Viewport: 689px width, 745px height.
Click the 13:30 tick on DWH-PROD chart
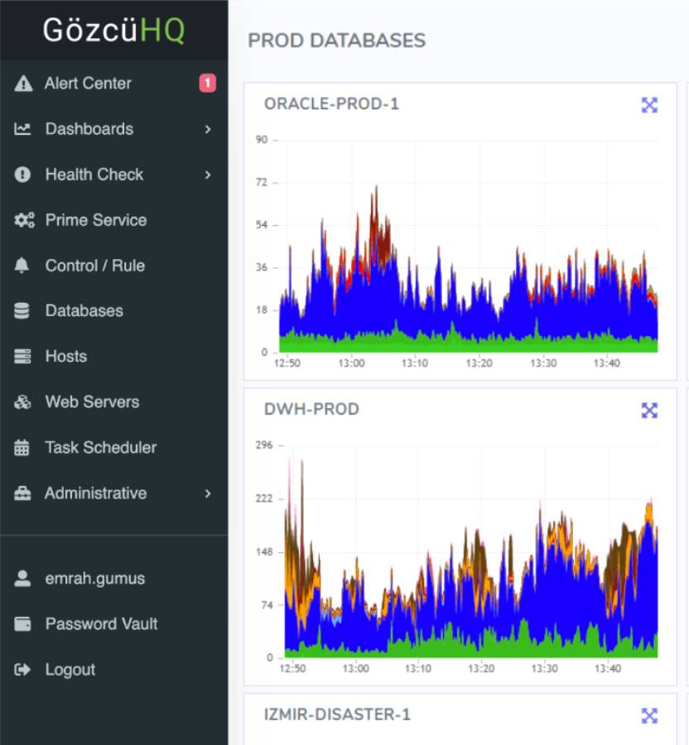(x=545, y=669)
